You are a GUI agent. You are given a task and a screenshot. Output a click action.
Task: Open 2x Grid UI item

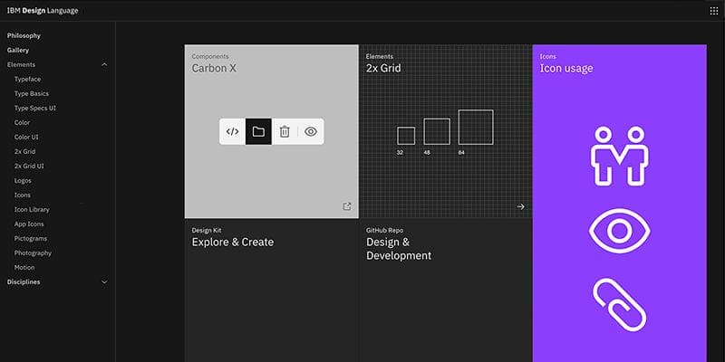coord(29,166)
